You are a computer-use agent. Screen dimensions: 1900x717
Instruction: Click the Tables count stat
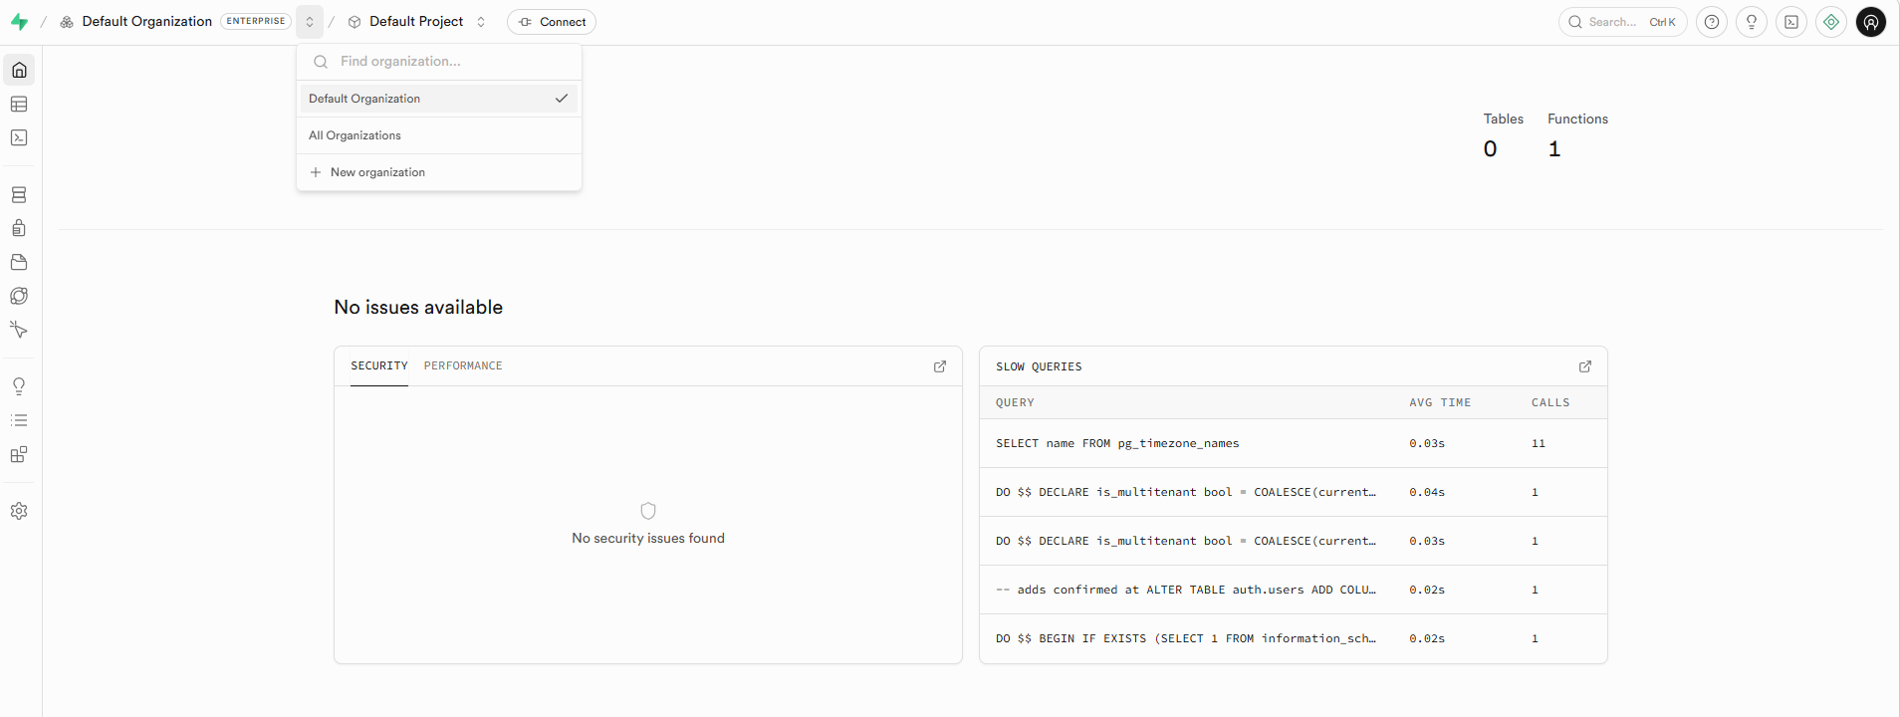coord(1503,134)
